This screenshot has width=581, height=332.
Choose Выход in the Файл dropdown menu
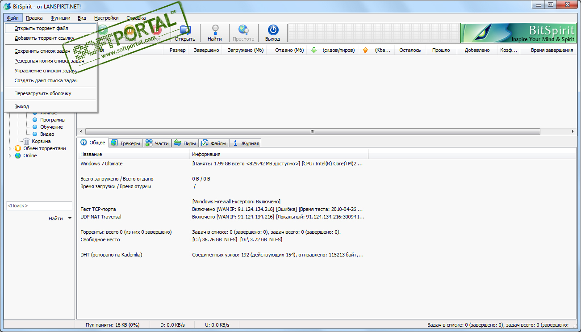click(x=51, y=106)
